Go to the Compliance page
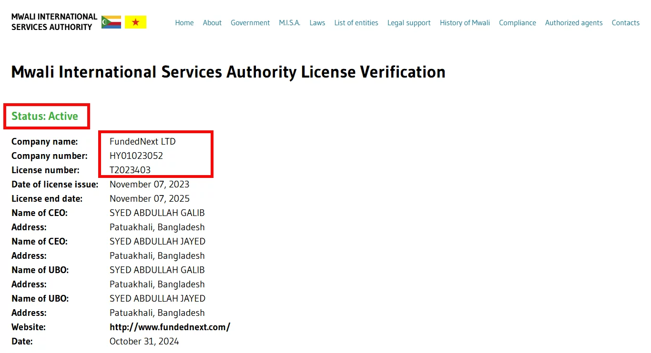 coord(518,22)
